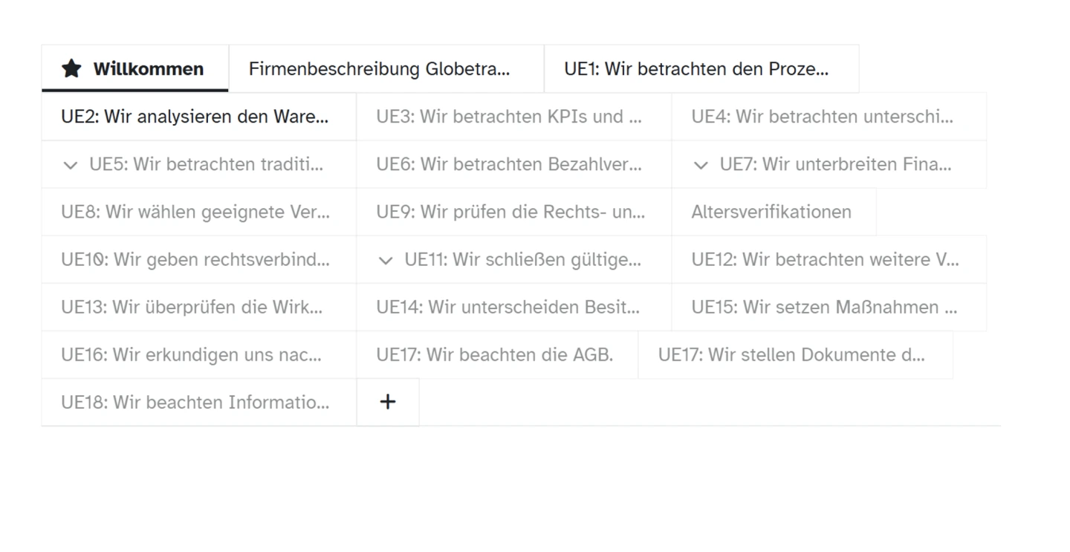Expand the UE11 tab chevron
Image resolution: width=1070 pixels, height=552 pixels.
(x=386, y=260)
